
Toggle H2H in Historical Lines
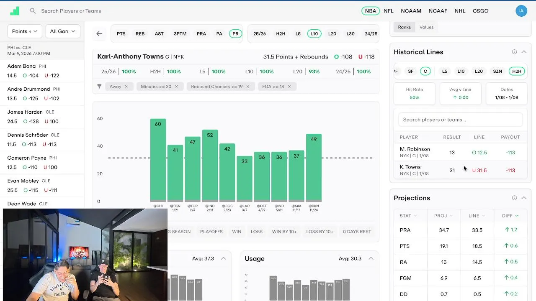point(517,71)
